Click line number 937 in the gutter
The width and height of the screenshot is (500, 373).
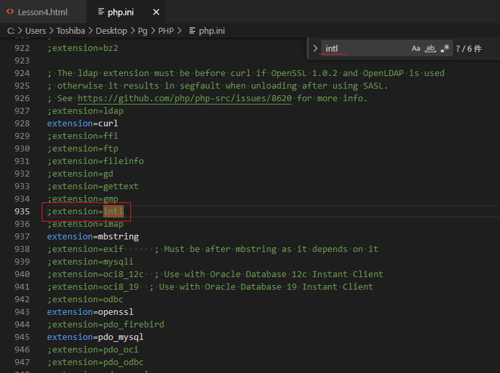(x=22, y=237)
